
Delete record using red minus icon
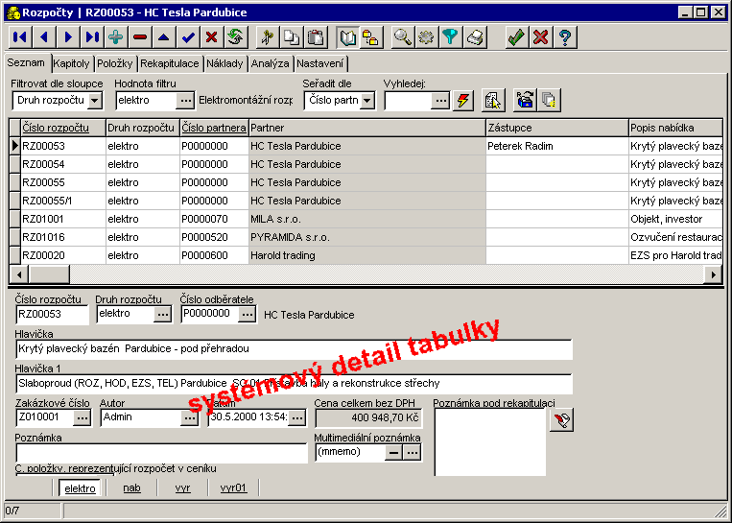tap(140, 37)
